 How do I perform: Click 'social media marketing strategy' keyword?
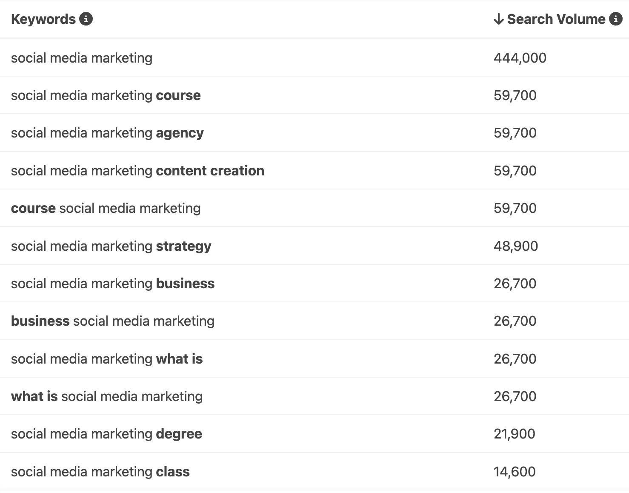tap(111, 246)
